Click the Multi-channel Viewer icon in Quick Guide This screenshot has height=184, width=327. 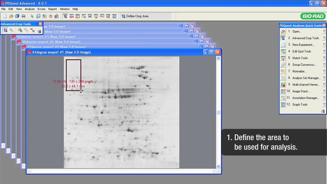pos(283,85)
